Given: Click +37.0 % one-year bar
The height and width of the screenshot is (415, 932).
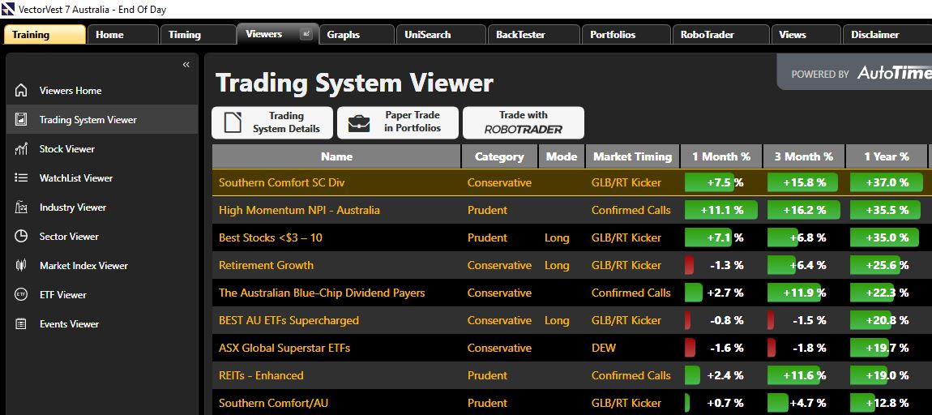Looking at the screenshot, I should (885, 182).
